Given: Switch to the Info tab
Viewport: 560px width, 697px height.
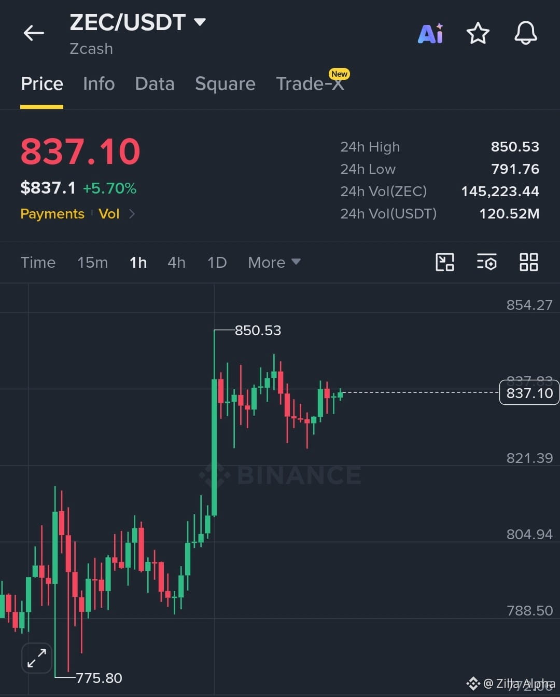Looking at the screenshot, I should [99, 84].
